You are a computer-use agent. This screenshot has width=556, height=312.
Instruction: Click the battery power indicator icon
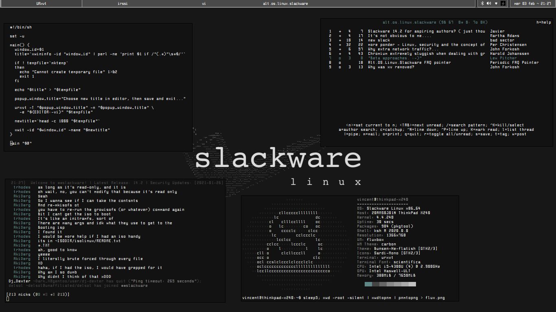(x=503, y=3)
